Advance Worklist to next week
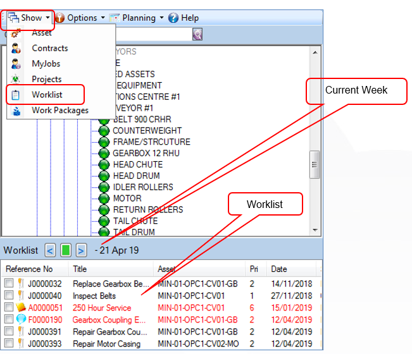Screen dimensions: 412x354 (81, 250)
